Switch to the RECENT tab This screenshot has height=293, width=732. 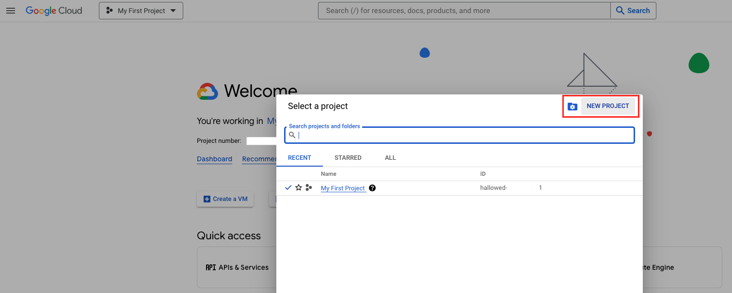pos(300,158)
